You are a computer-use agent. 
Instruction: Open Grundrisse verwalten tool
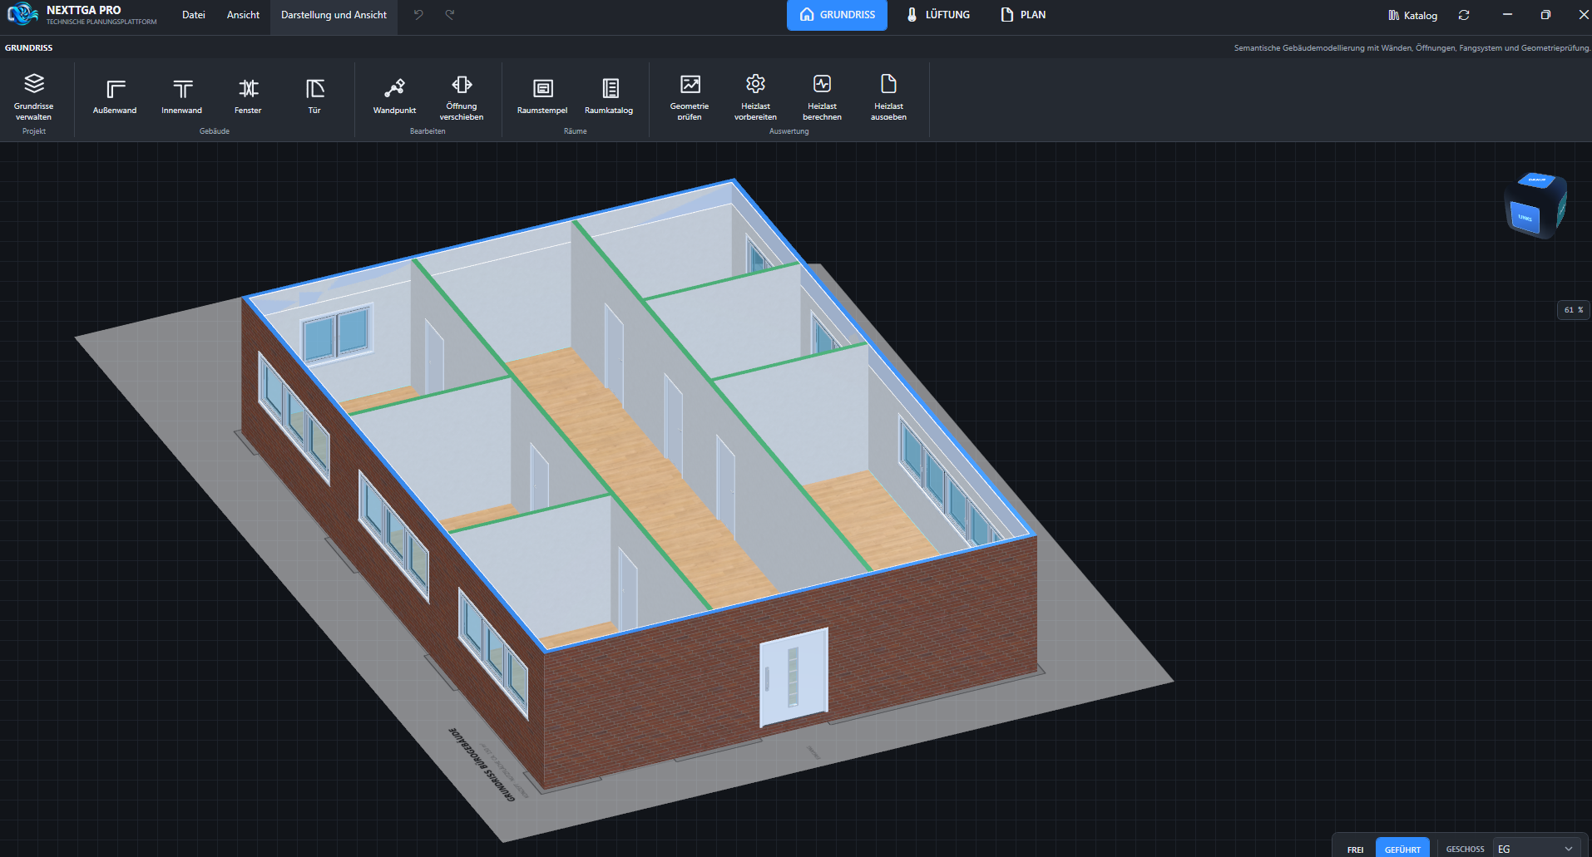(x=34, y=96)
